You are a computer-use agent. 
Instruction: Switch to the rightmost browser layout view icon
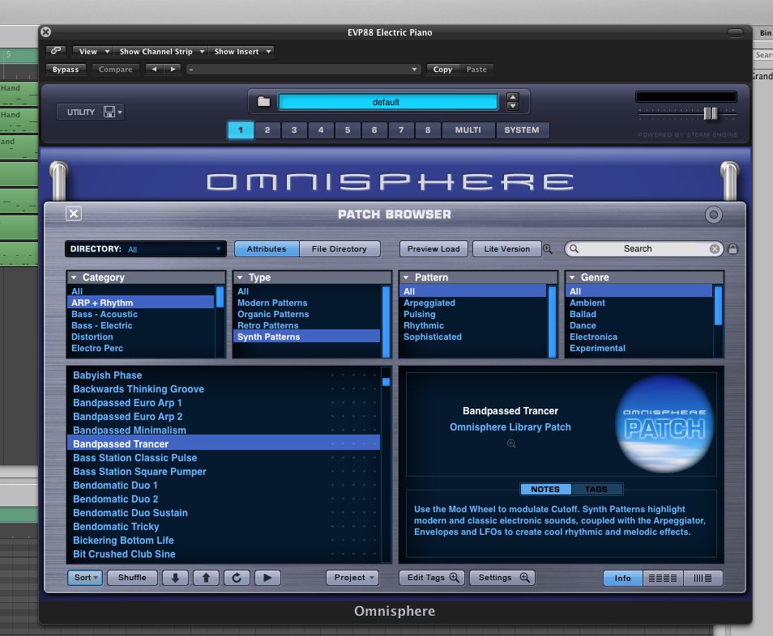pyautogui.click(x=703, y=578)
